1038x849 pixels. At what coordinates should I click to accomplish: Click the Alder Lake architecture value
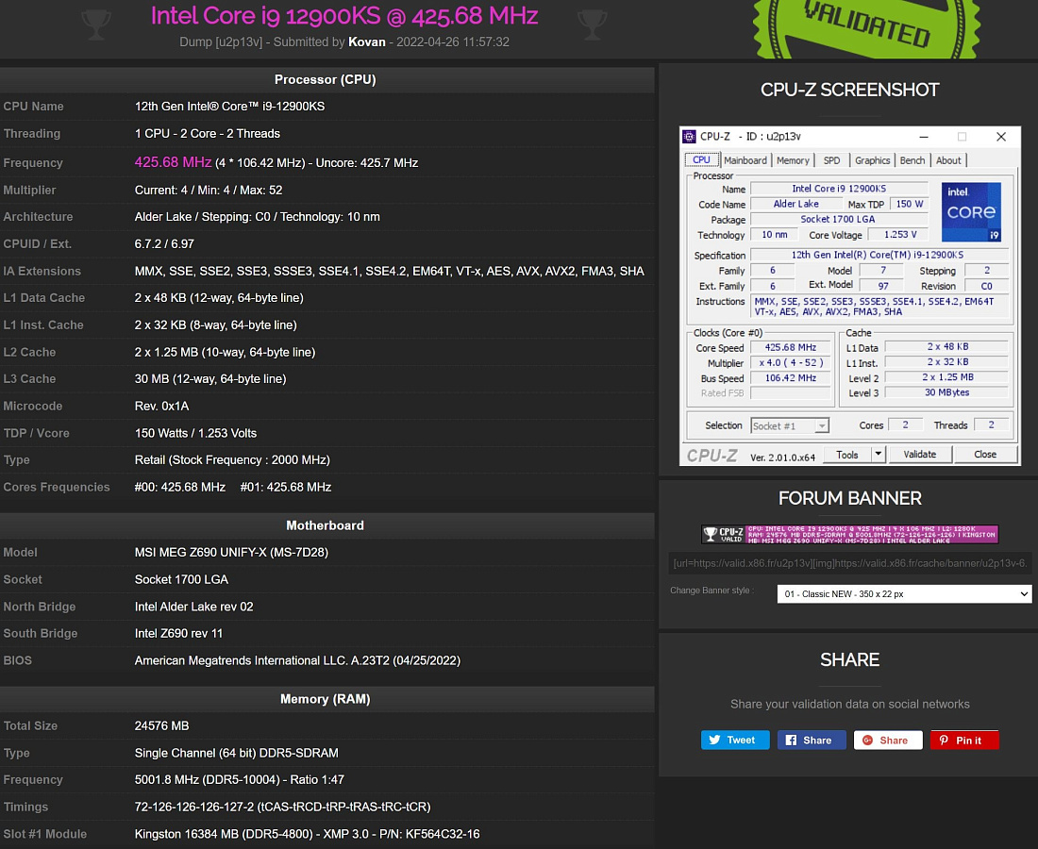257,216
